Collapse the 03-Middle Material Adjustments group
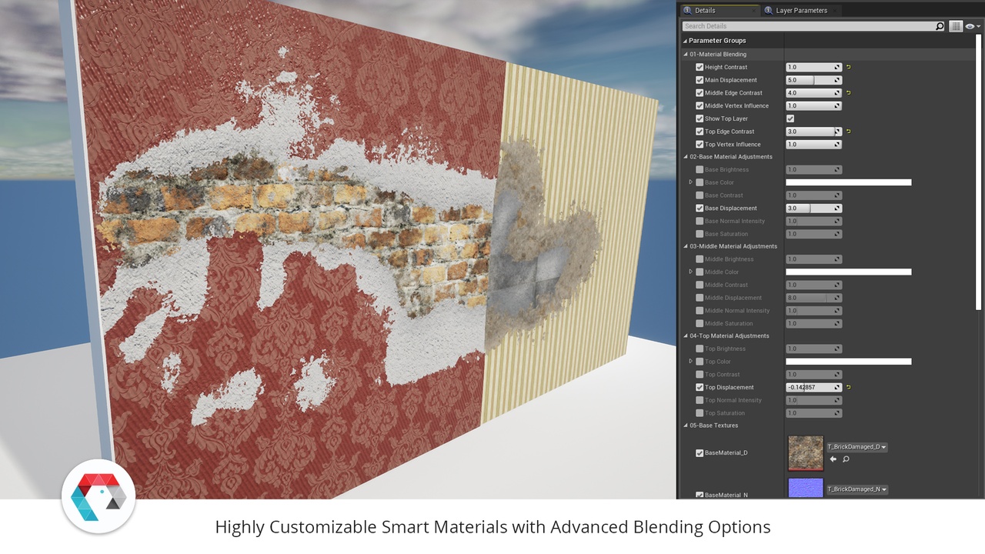 pos(686,246)
